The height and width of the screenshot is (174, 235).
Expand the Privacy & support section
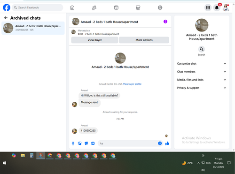point(202,88)
